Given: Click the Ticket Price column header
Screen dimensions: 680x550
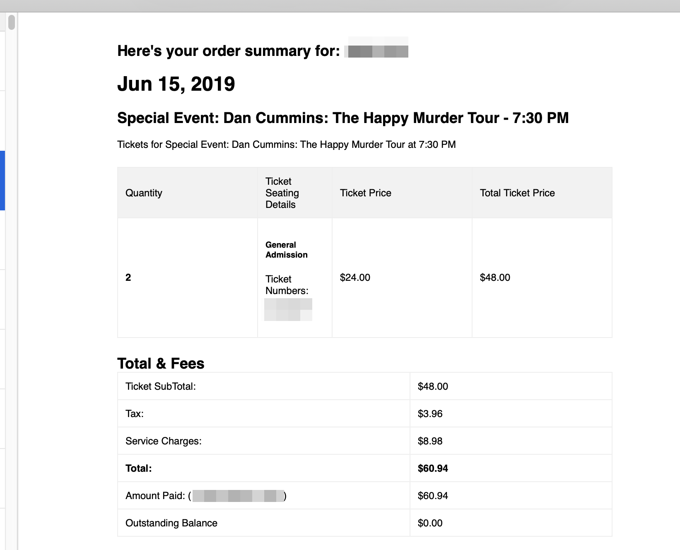Looking at the screenshot, I should point(365,193).
